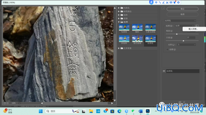
Task: Click the 缩放 scaling slider handle
Action: [177, 34]
